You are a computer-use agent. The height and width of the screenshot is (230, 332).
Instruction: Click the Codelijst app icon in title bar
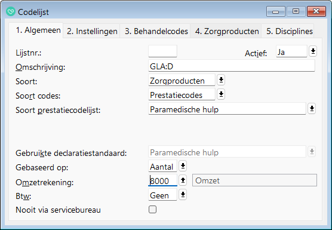tap(11, 11)
